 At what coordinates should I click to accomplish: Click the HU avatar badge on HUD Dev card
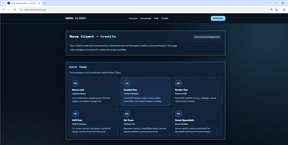pos(75,114)
